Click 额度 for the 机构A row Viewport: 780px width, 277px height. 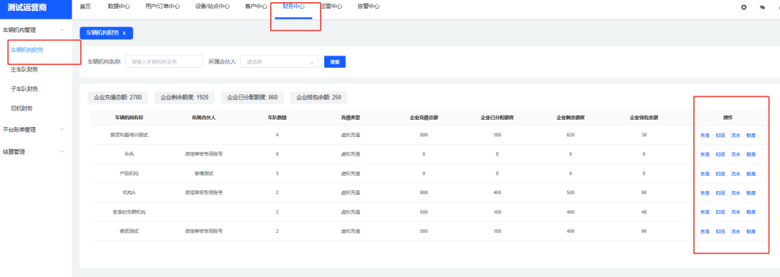point(751,193)
